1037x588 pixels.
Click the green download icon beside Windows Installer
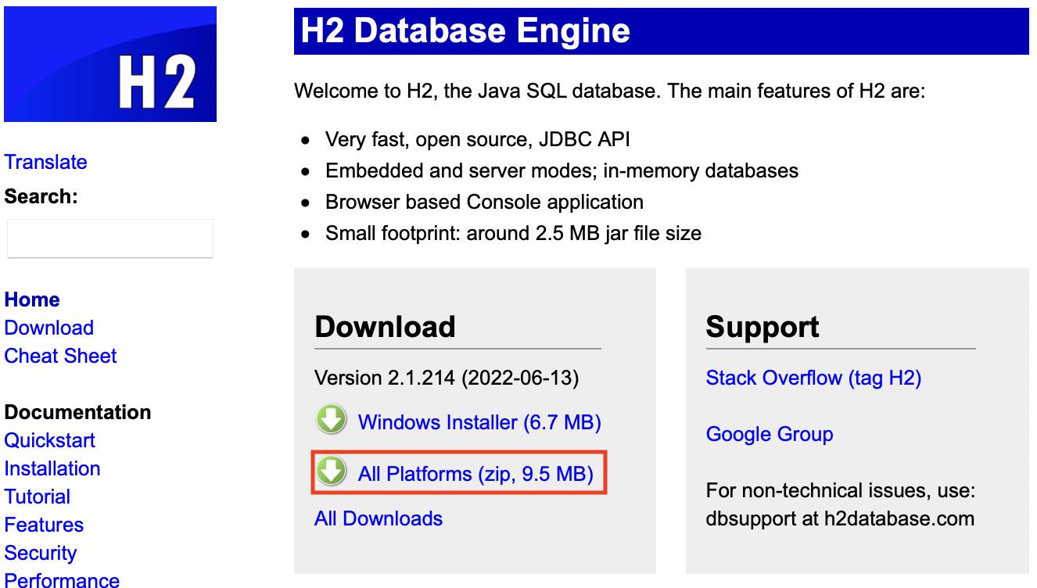click(x=332, y=420)
